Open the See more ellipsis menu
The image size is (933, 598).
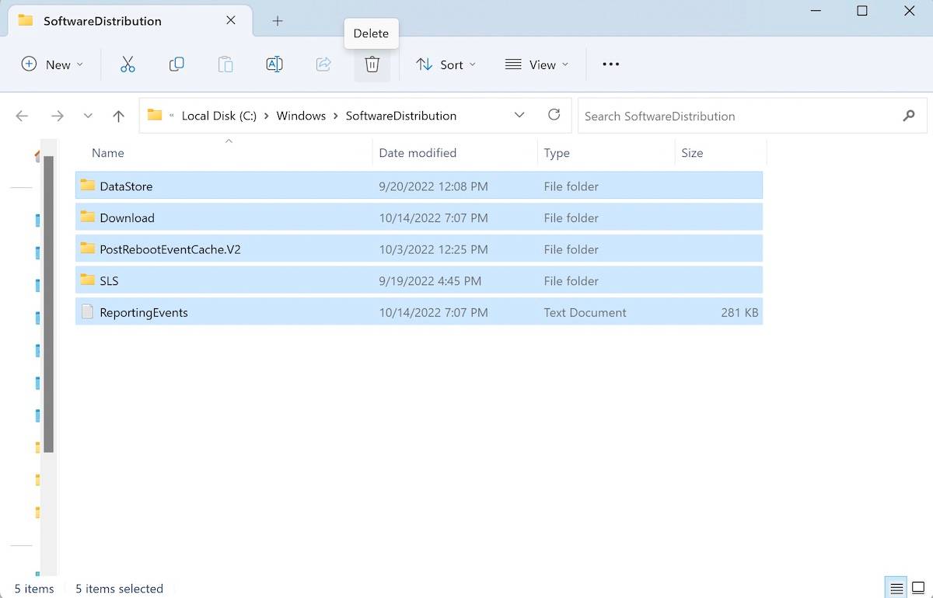click(611, 64)
